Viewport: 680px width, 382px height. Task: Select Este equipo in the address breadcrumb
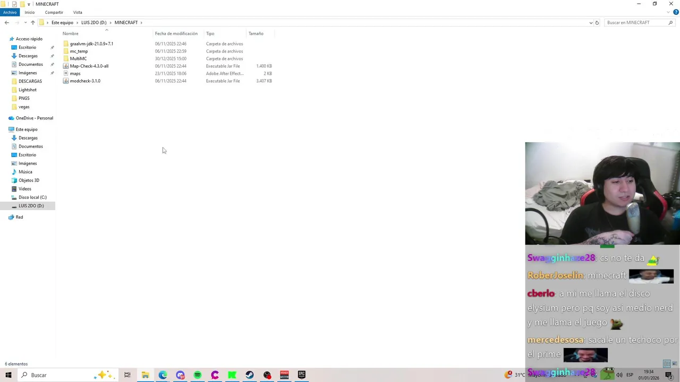[62, 22]
